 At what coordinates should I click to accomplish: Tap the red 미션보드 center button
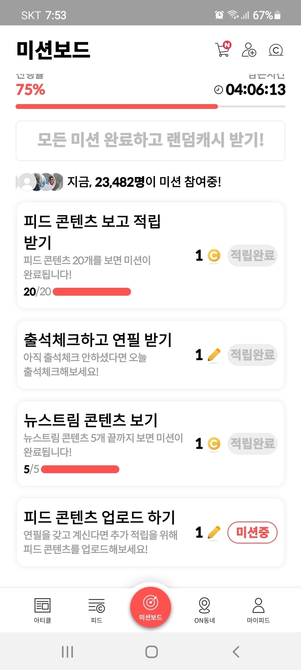pos(150,607)
